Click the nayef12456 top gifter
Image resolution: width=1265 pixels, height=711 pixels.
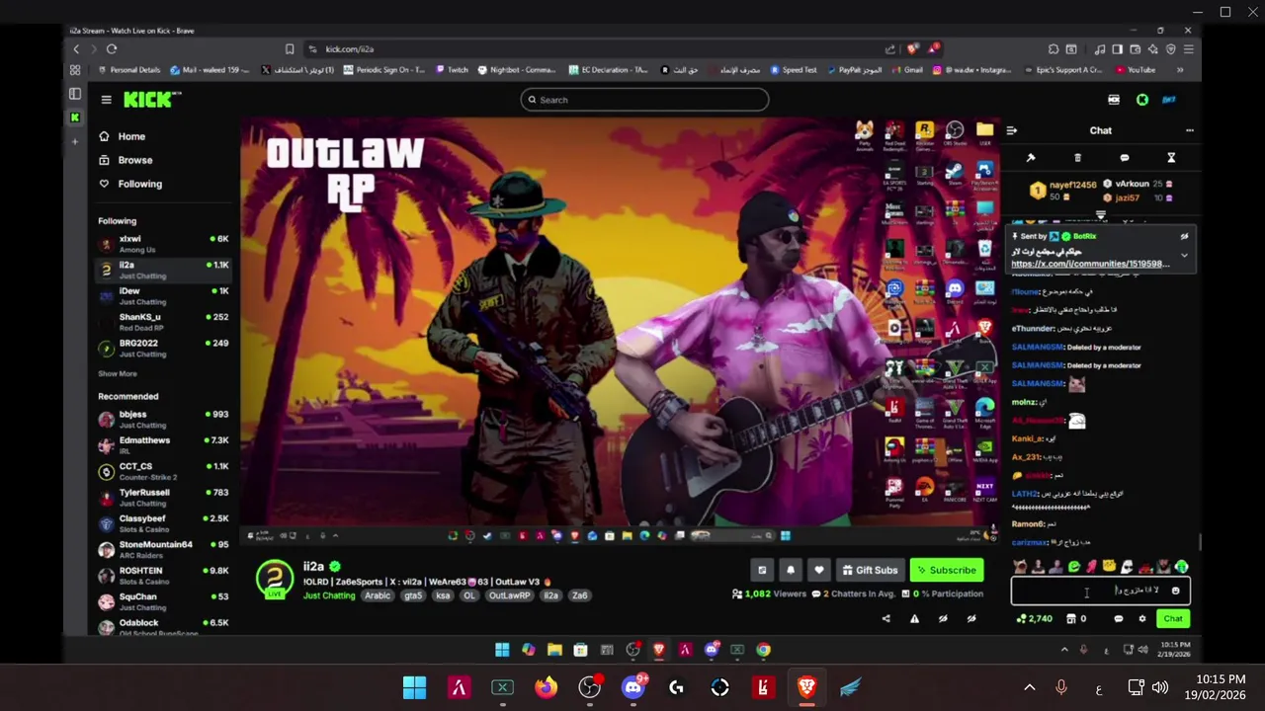1063,190
